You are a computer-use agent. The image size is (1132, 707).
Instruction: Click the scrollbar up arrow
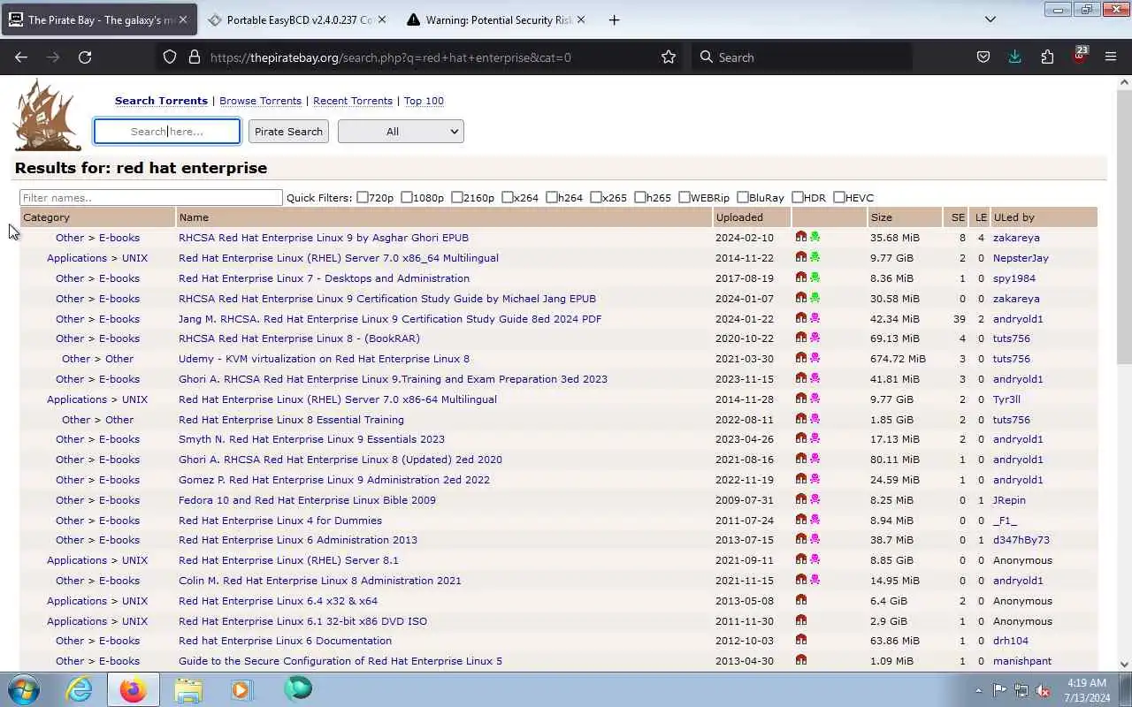(1124, 83)
